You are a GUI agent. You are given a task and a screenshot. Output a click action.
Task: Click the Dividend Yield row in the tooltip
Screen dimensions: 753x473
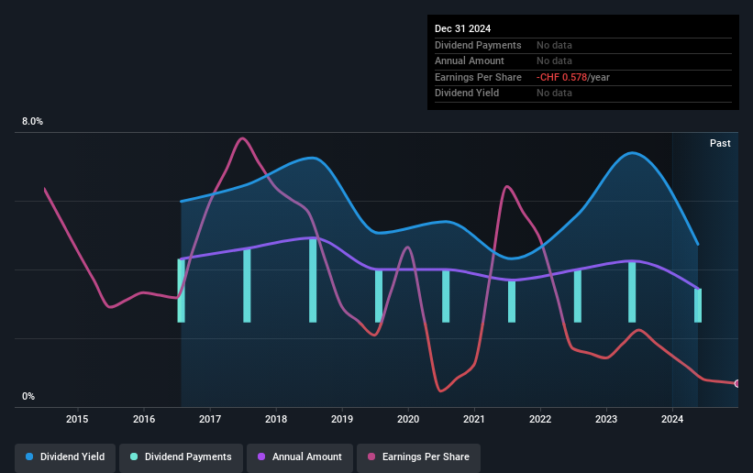(x=583, y=93)
